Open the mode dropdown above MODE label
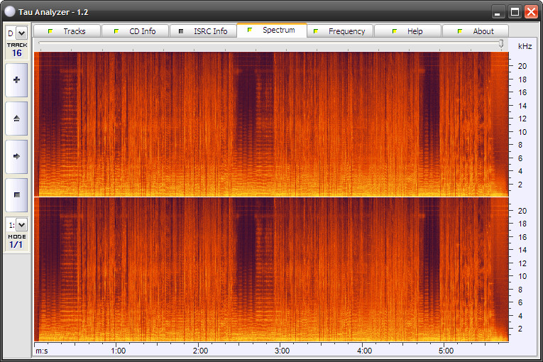This screenshot has height=362, width=543. point(21,225)
